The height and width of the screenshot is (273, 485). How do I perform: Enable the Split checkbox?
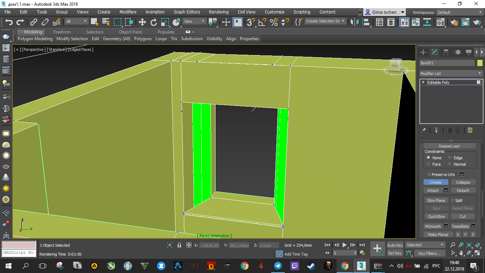(453, 200)
